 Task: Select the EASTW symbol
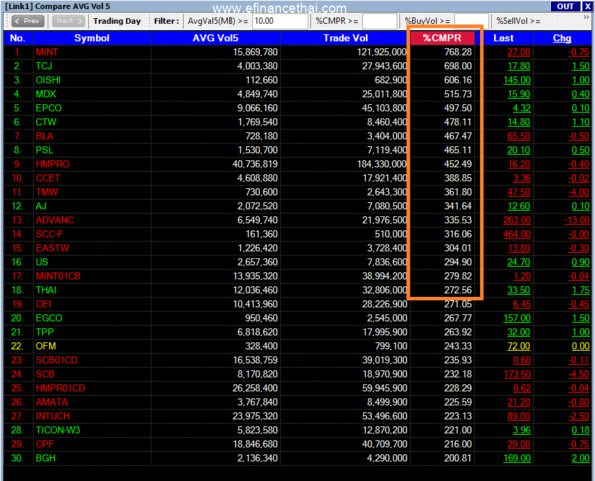[53, 249]
